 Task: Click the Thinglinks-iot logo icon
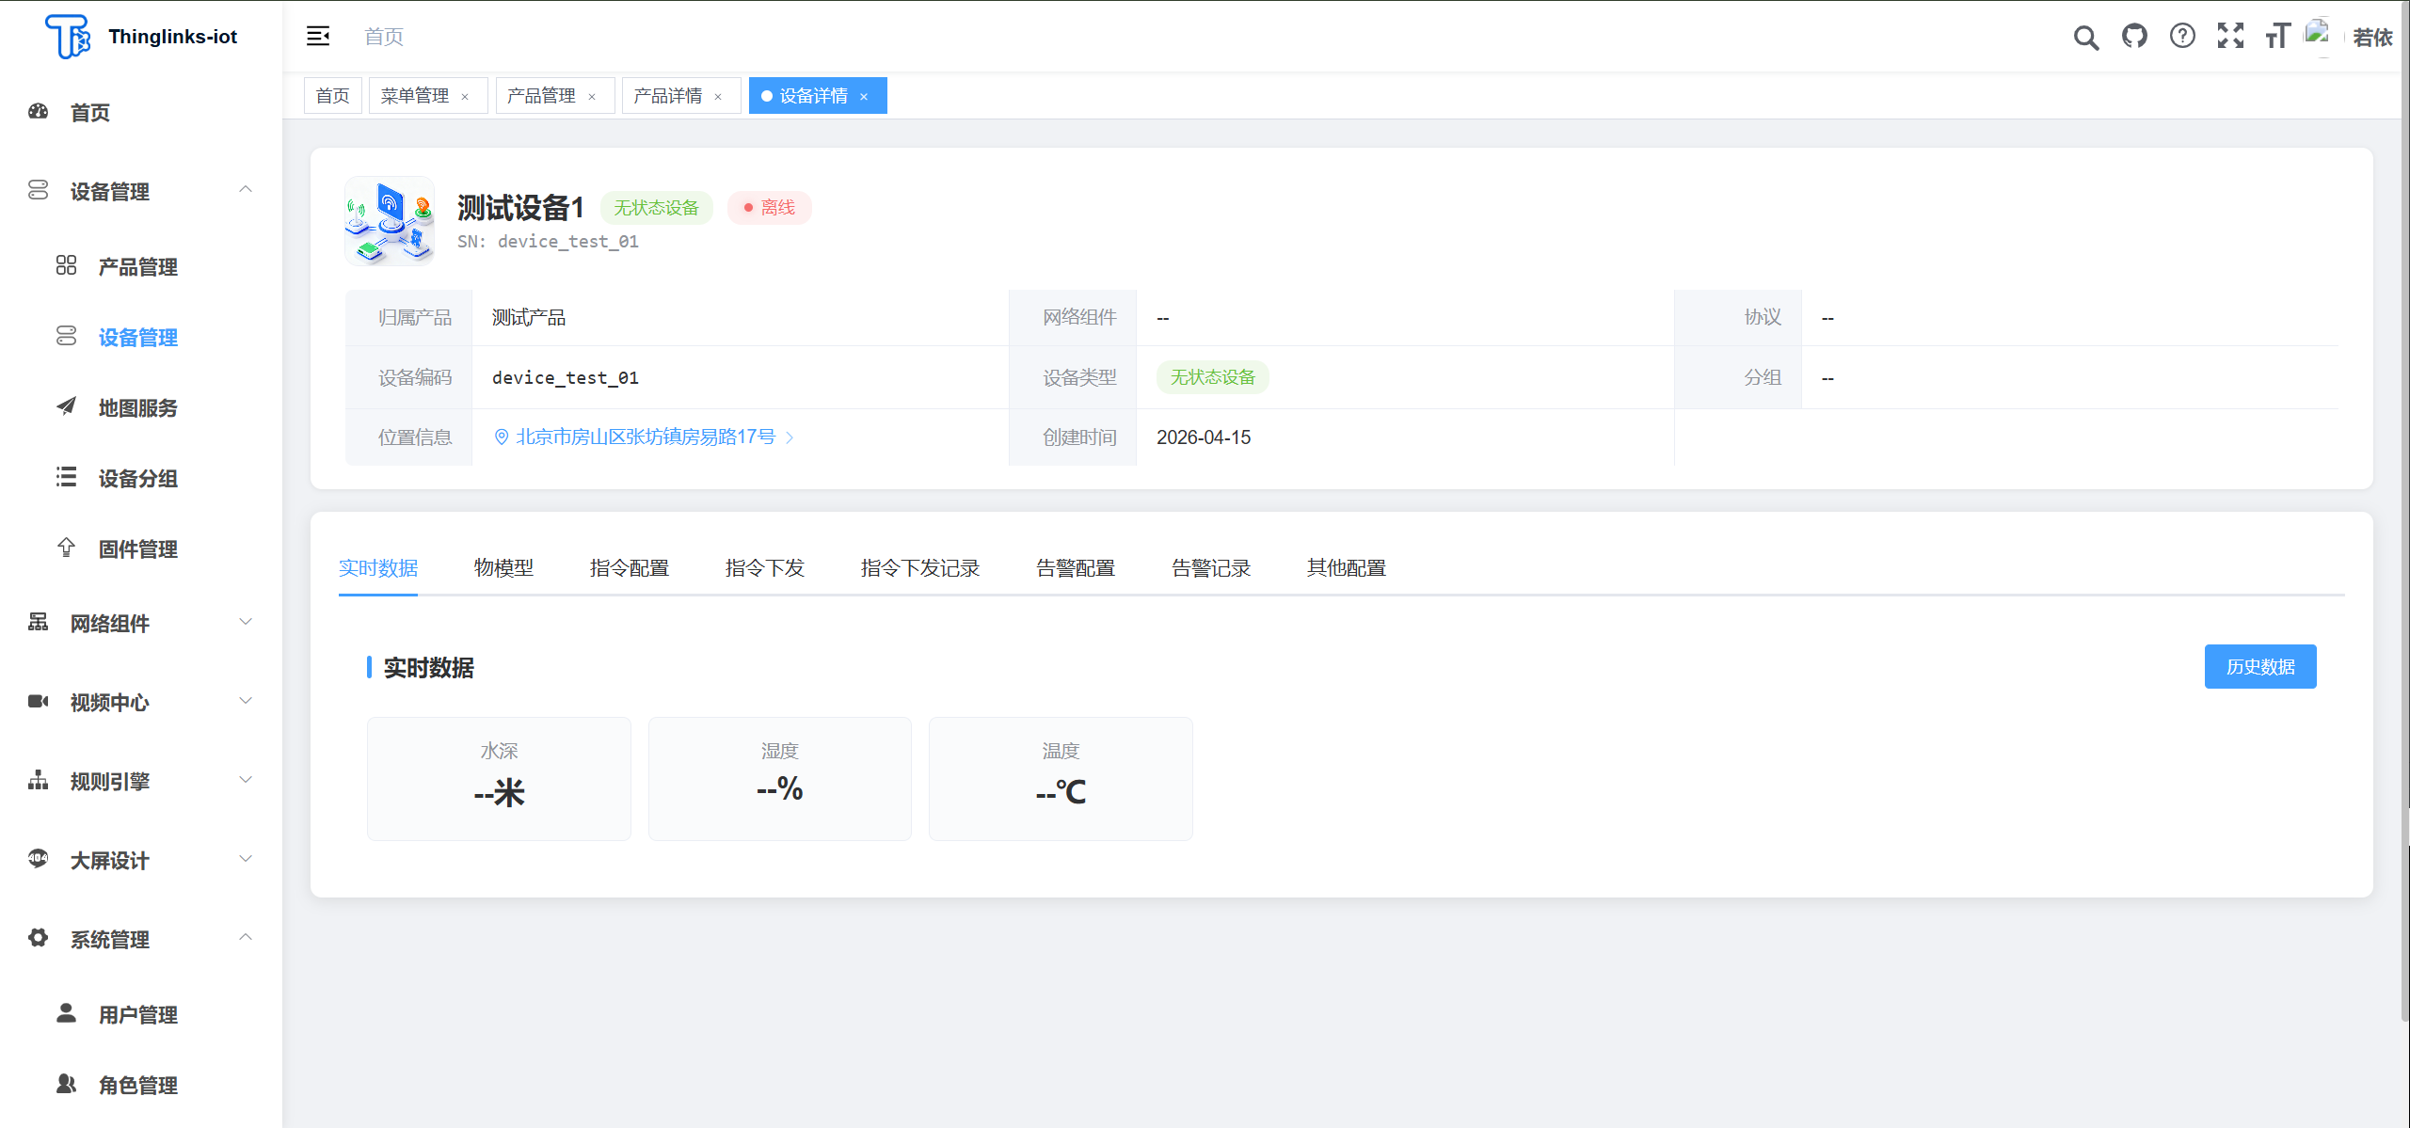(x=68, y=37)
